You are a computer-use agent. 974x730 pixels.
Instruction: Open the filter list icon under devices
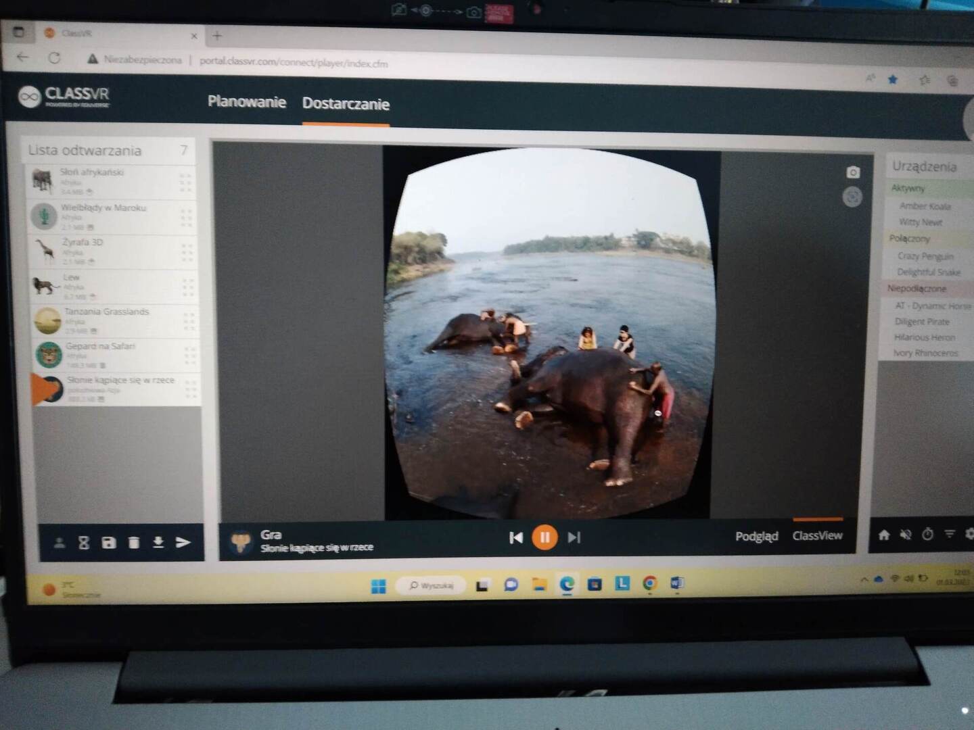(950, 534)
